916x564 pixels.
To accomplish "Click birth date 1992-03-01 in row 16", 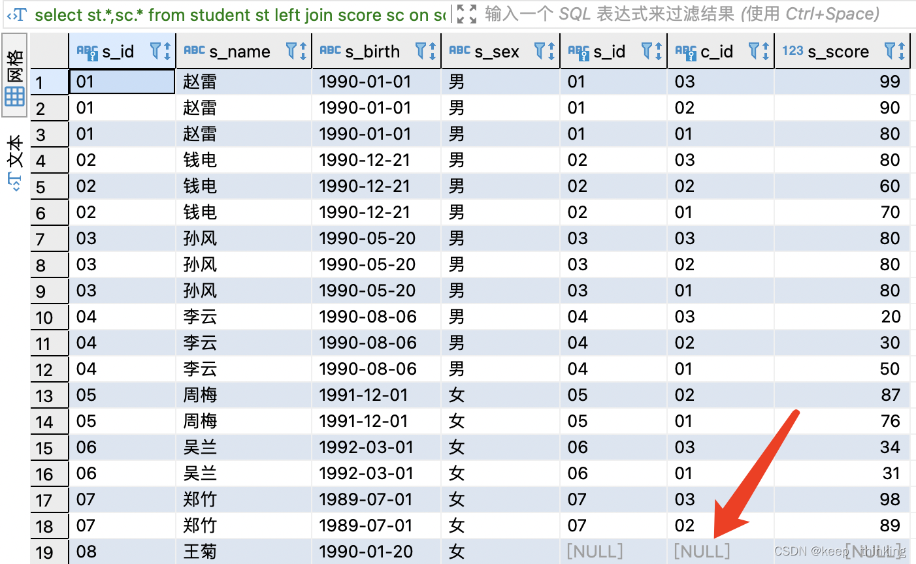I will [x=377, y=473].
